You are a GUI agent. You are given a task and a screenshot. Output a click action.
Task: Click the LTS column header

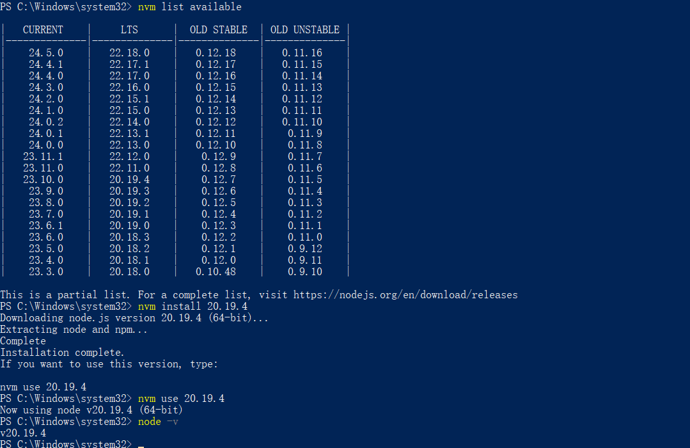(129, 30)
